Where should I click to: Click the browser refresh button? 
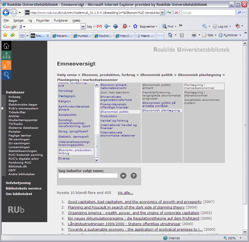coord(169,13)
